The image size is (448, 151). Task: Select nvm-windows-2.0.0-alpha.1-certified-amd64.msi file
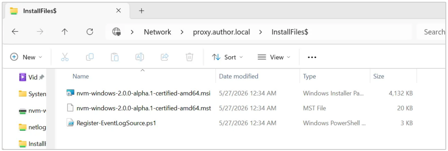pos(143,93)
